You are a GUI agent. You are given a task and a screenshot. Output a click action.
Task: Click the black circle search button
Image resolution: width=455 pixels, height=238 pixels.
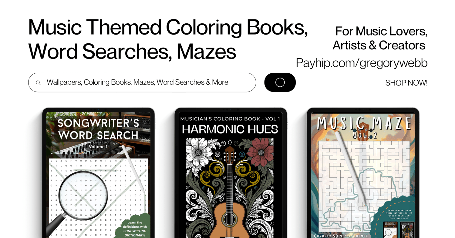pyautogui.click(x=280, y=82)
